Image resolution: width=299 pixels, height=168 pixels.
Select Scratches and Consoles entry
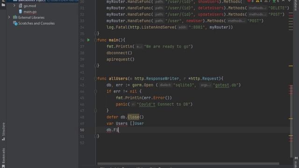(x=36, y=23)
